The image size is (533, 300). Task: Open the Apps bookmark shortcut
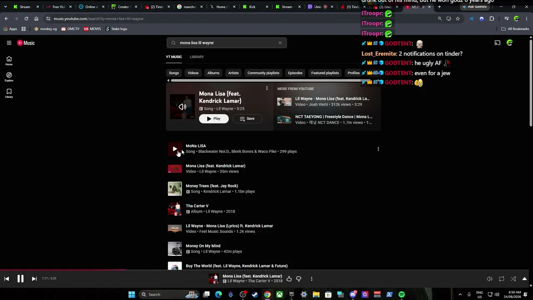point(10,29)
